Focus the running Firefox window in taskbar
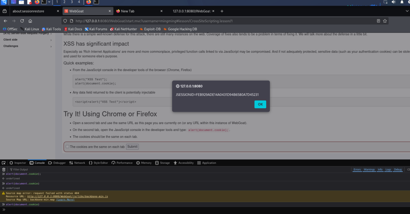The width and height of the screenshot is (410, 214). coord(88,2)
